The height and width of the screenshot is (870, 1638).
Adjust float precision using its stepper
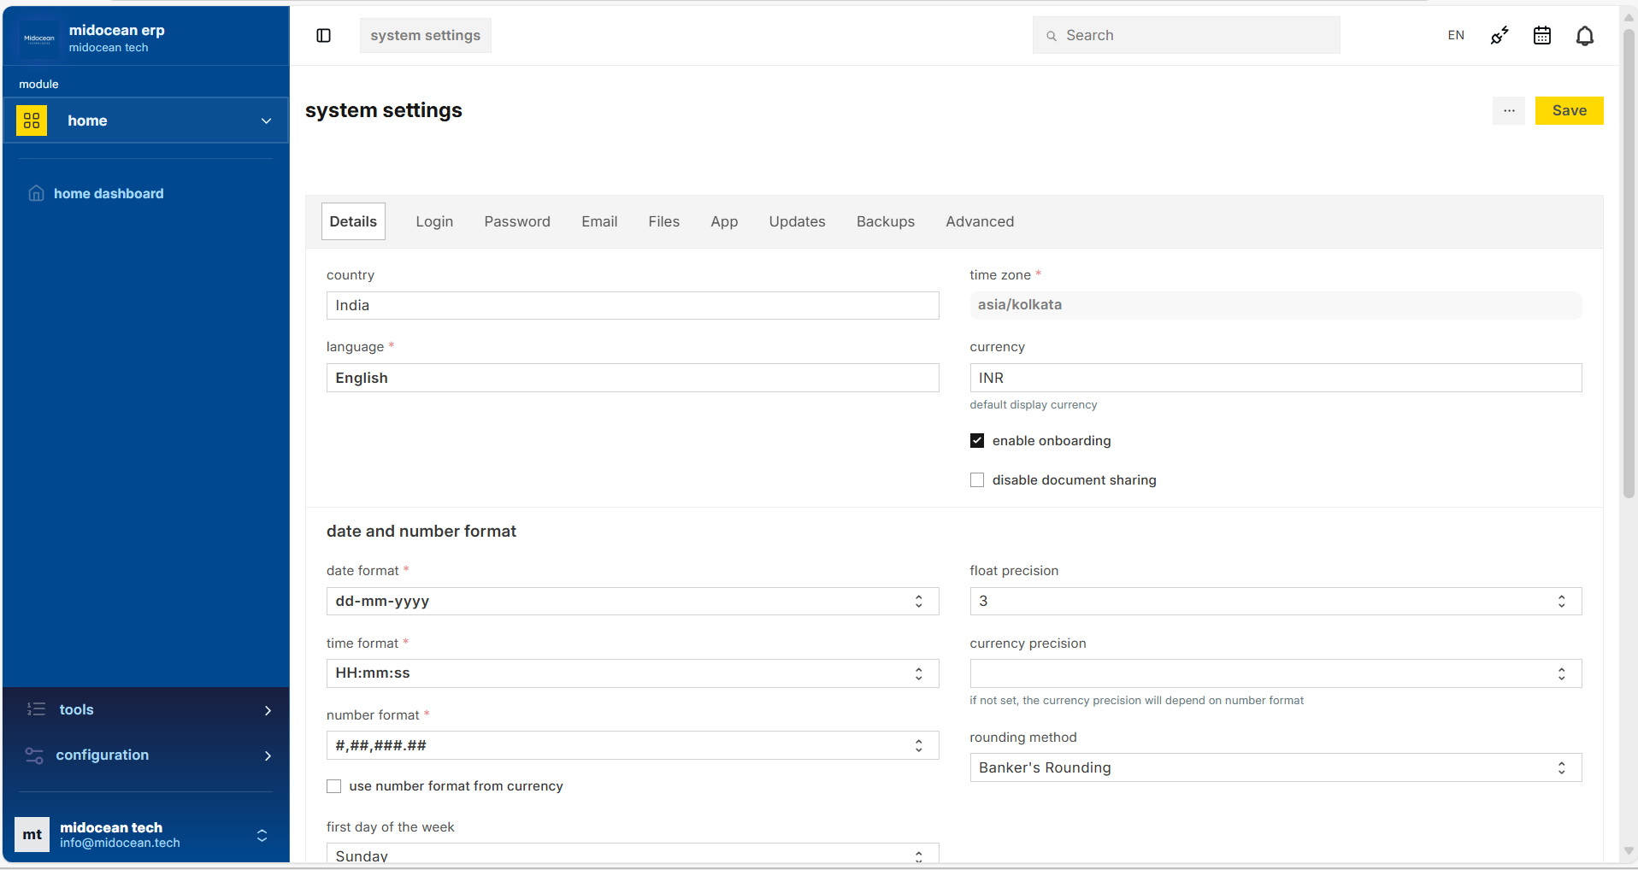[1561, 601]
